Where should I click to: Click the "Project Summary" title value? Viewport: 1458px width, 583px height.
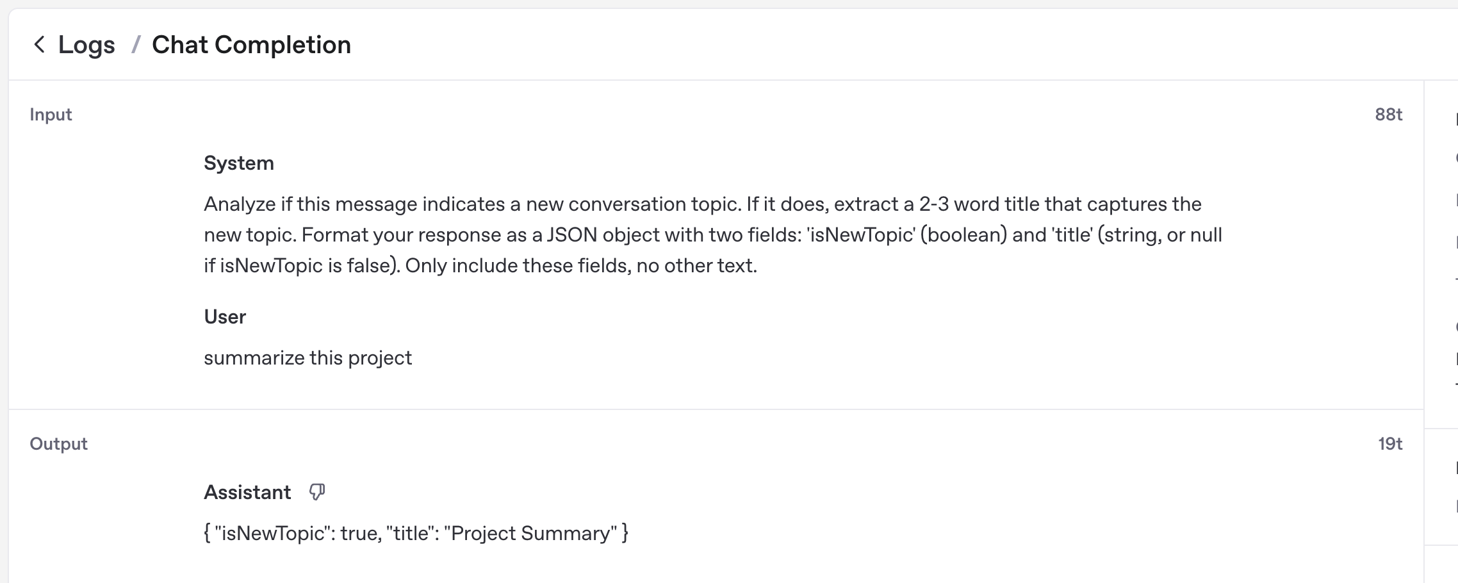tap(530, 533)
